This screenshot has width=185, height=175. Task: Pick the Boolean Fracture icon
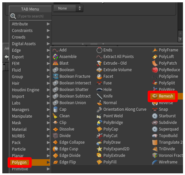(55, 77)
